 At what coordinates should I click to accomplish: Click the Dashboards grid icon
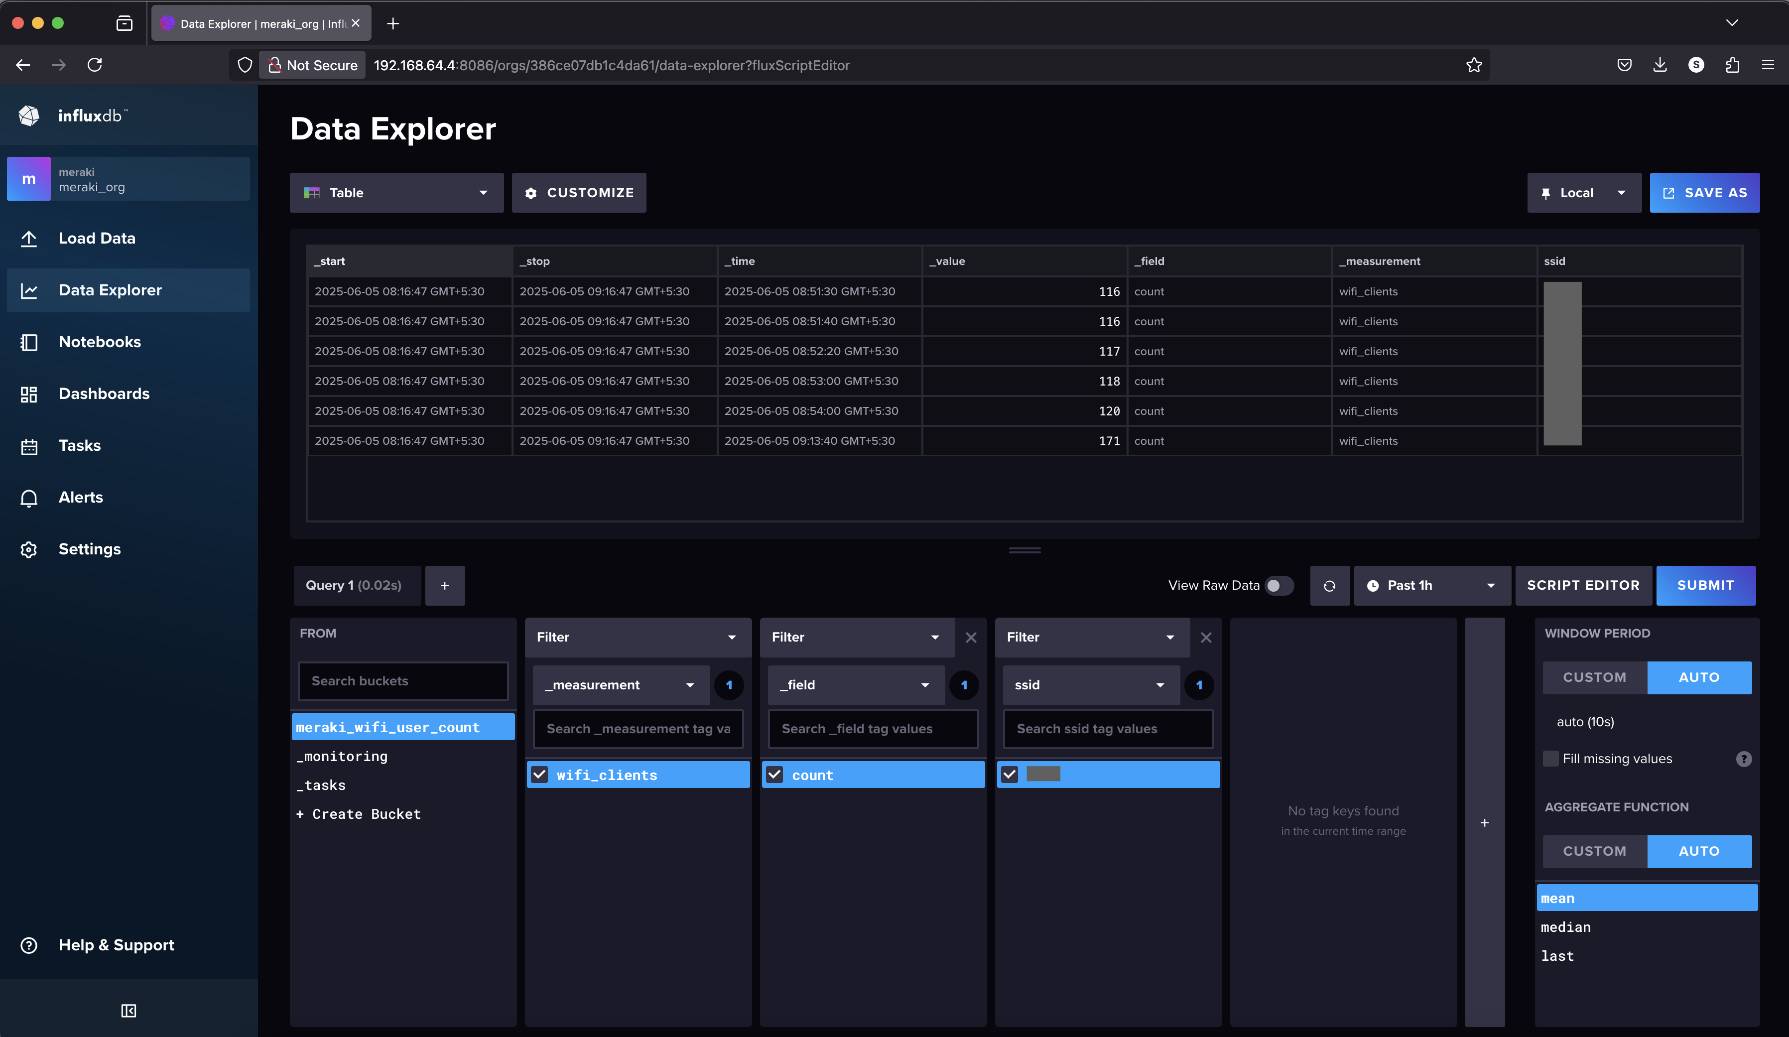click(x=29, y=394)
